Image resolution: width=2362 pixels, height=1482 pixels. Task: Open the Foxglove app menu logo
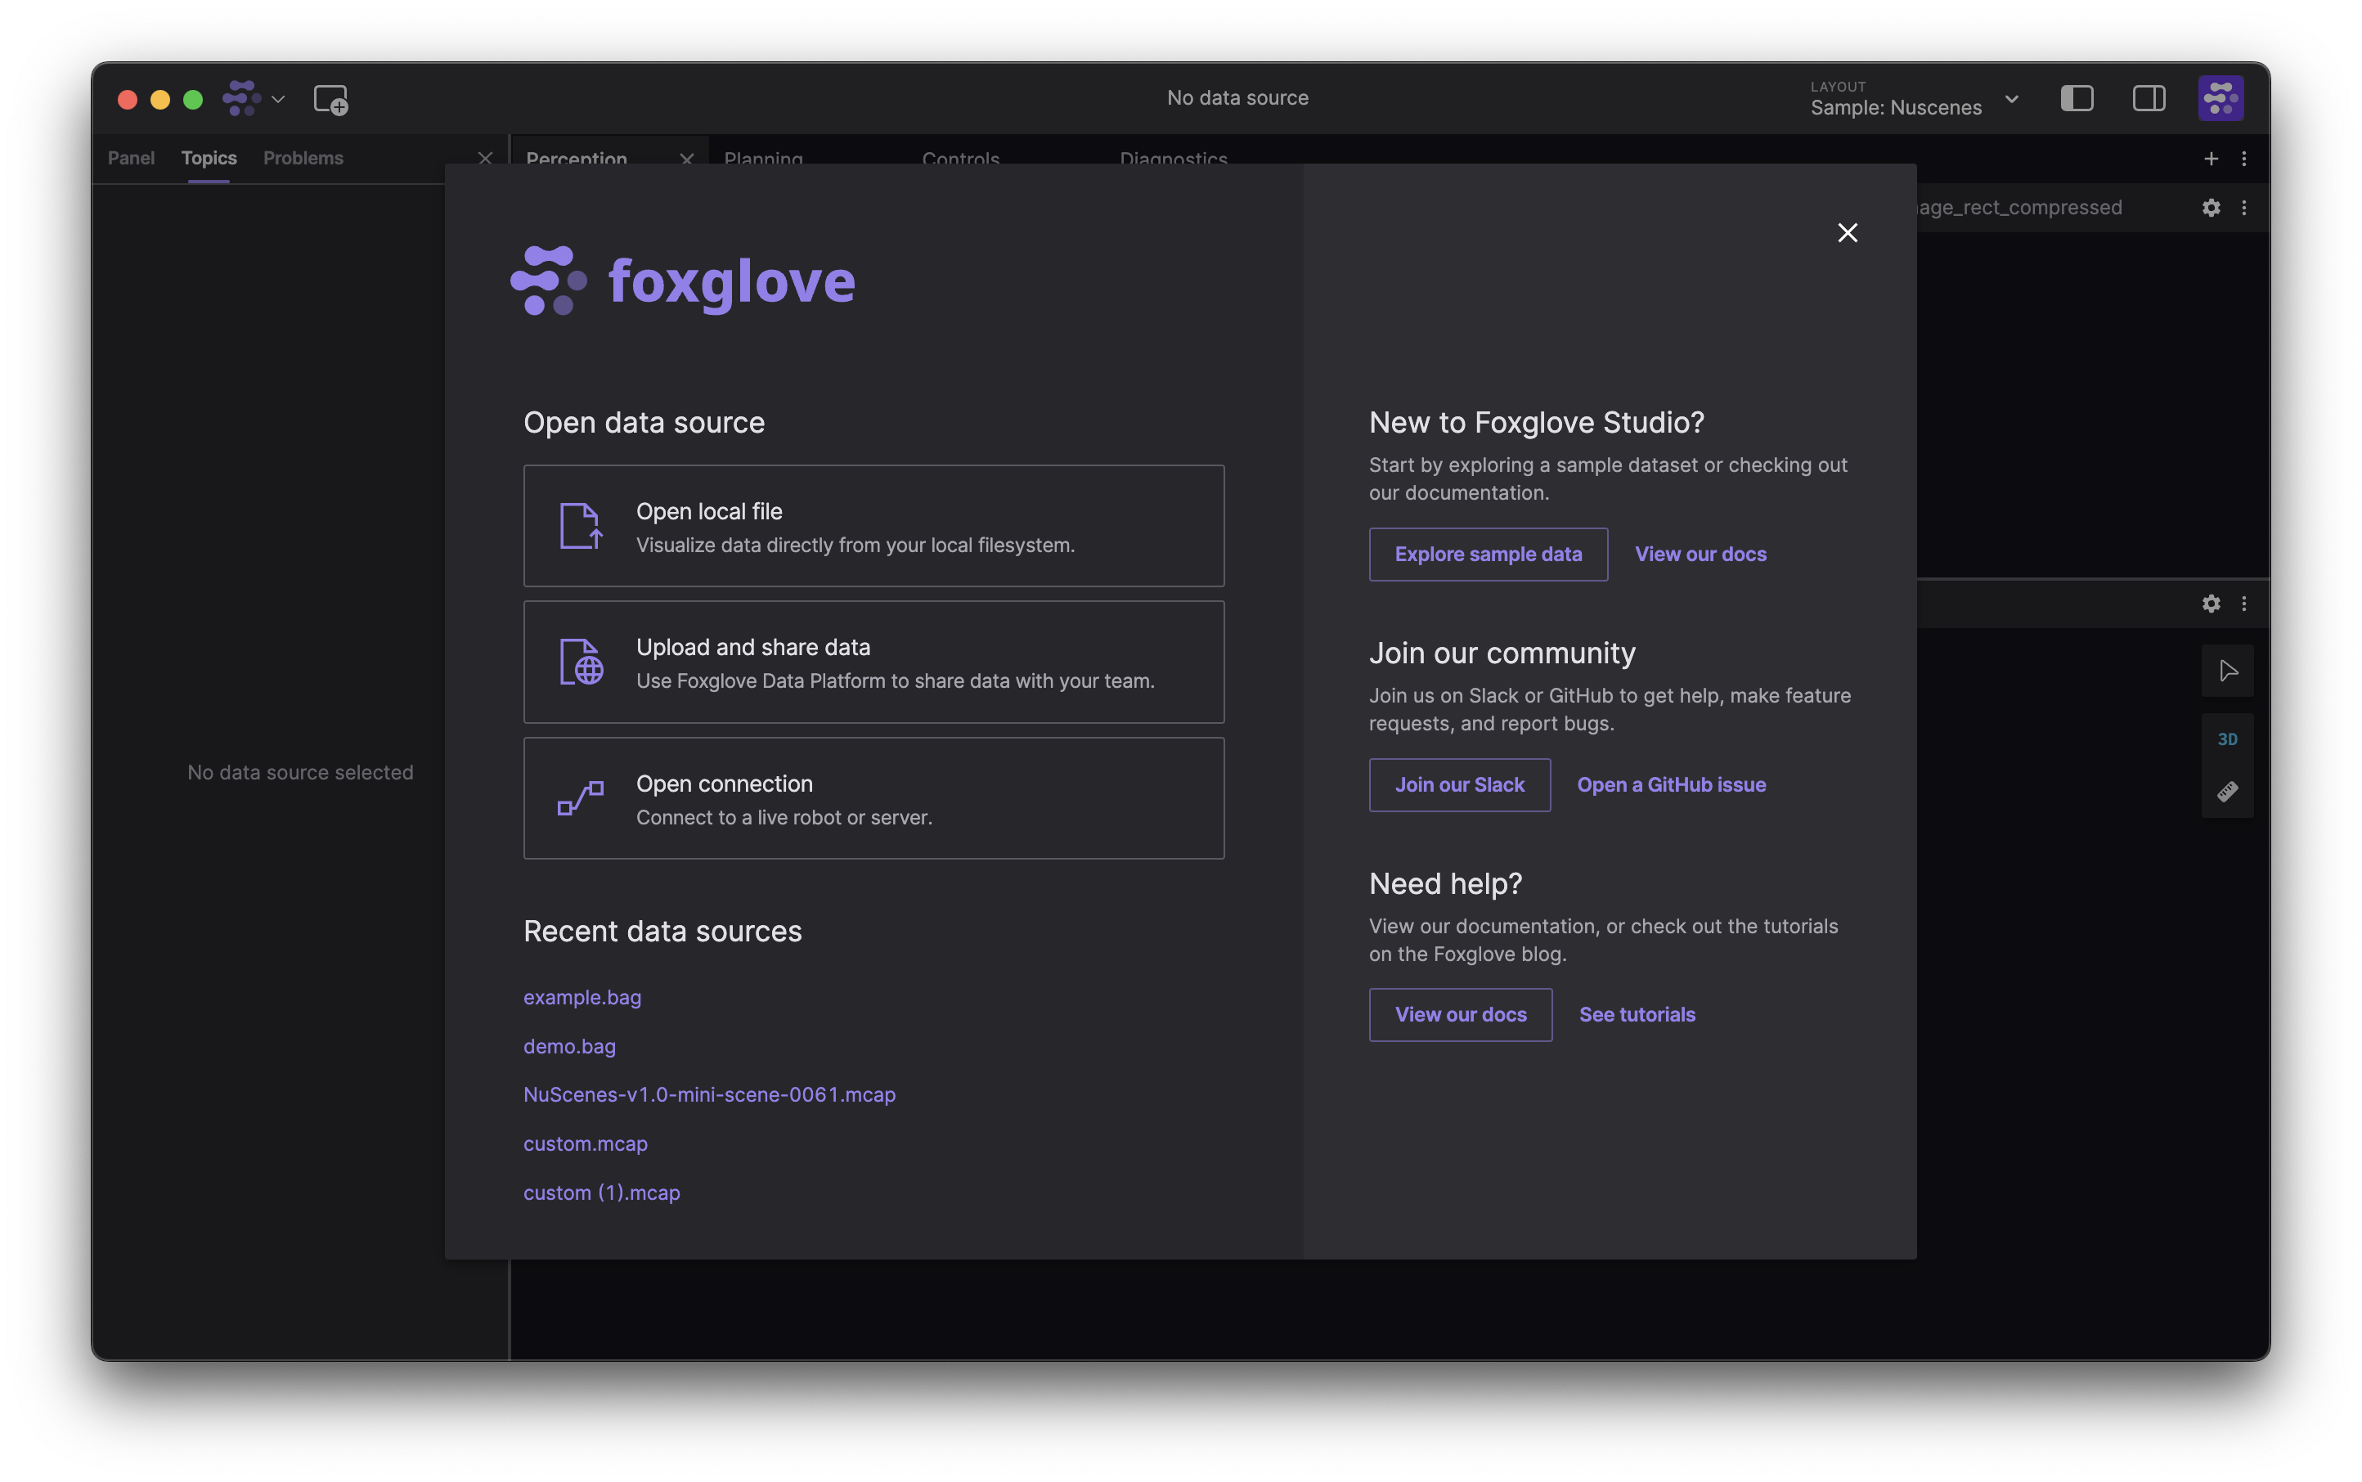(x=242, y=98)
